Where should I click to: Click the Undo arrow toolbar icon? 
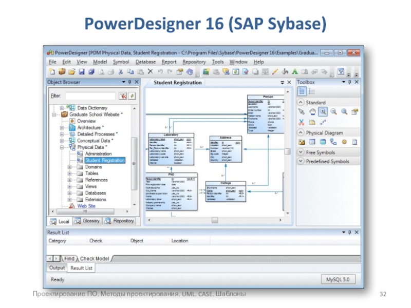point(160,71)
